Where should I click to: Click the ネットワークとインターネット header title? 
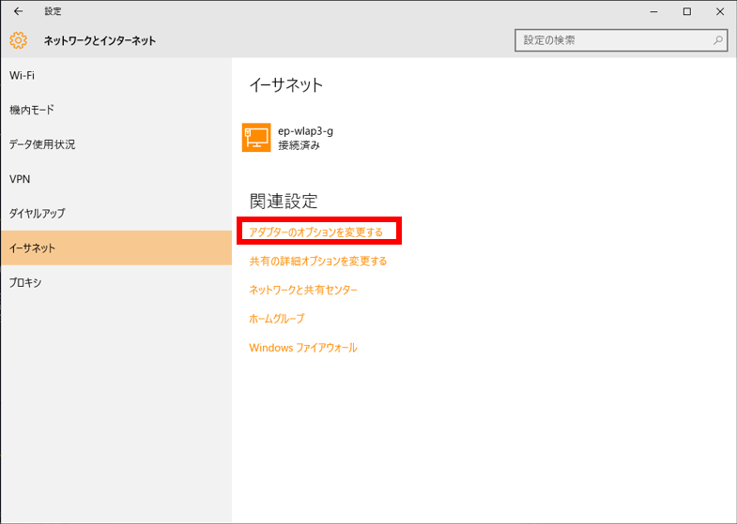(100, 41)
